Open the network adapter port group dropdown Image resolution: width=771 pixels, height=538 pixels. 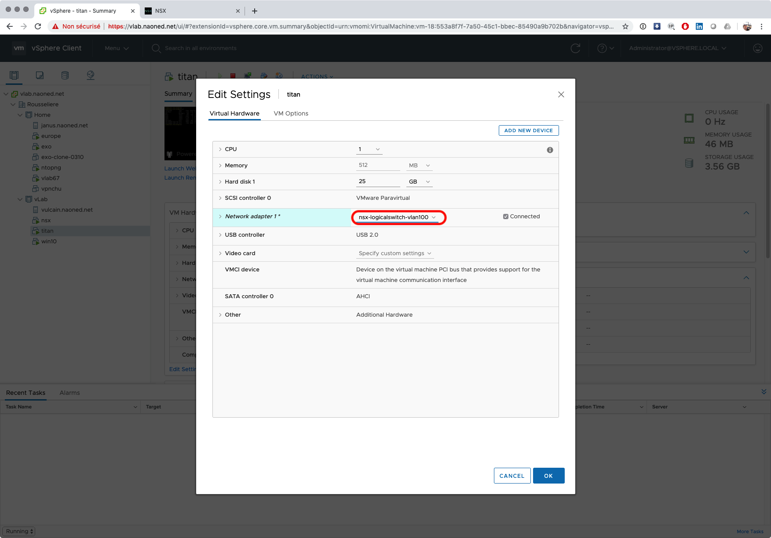tap(397, 217)
